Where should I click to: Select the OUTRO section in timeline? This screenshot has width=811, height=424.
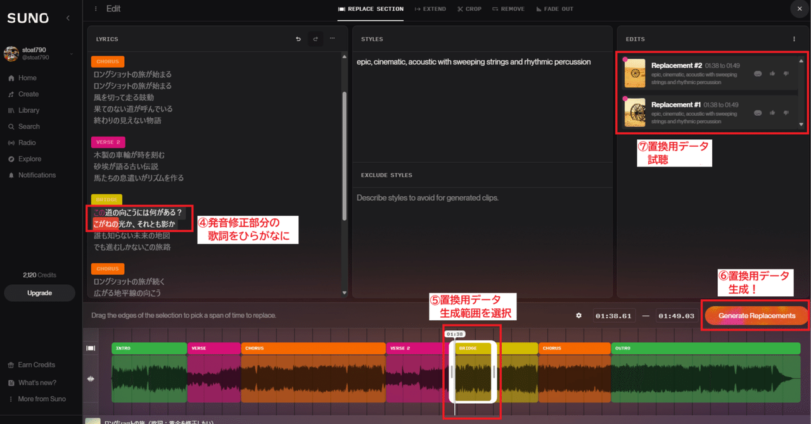(x=705, y=348)
